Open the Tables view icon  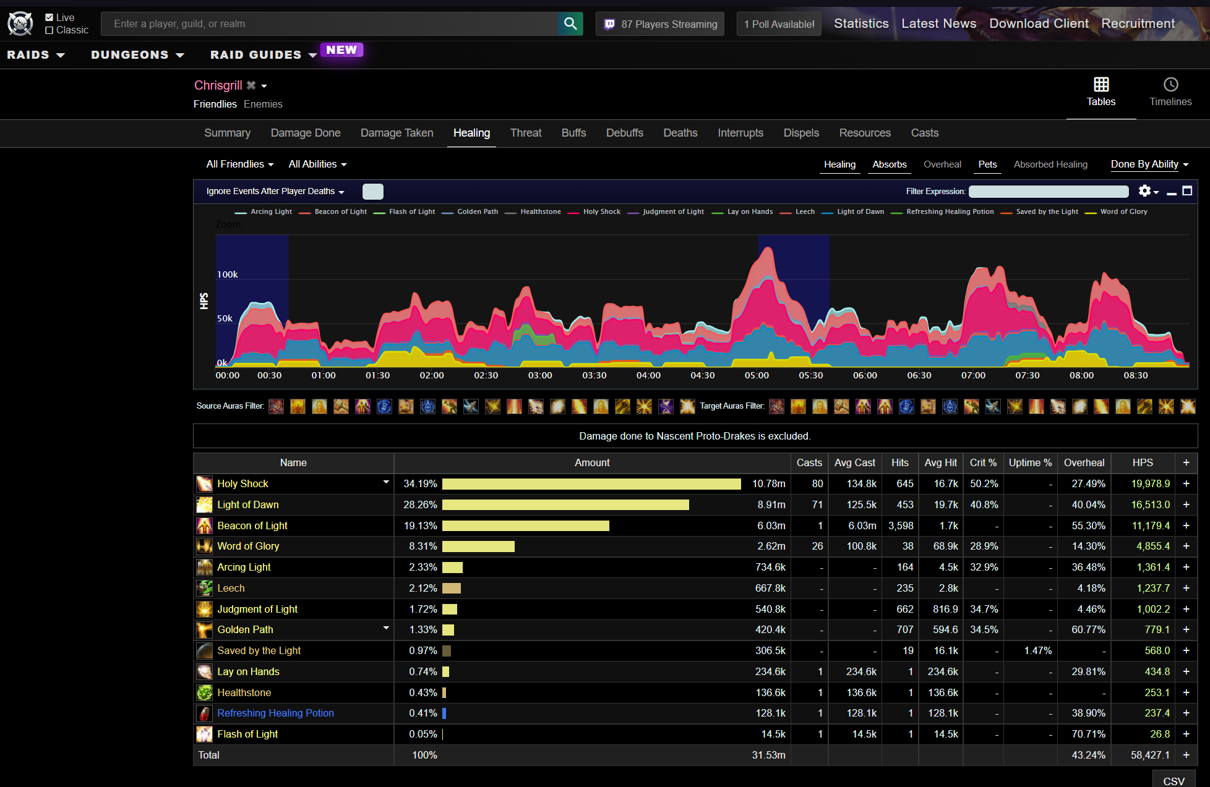pyautogui.click(x=1101, y=85)
